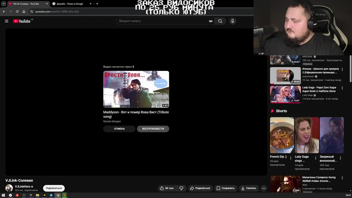Viewport: 352px width, 198px height.
Task: Open Yandex Browser in taskbar
Action: (10, 195)
